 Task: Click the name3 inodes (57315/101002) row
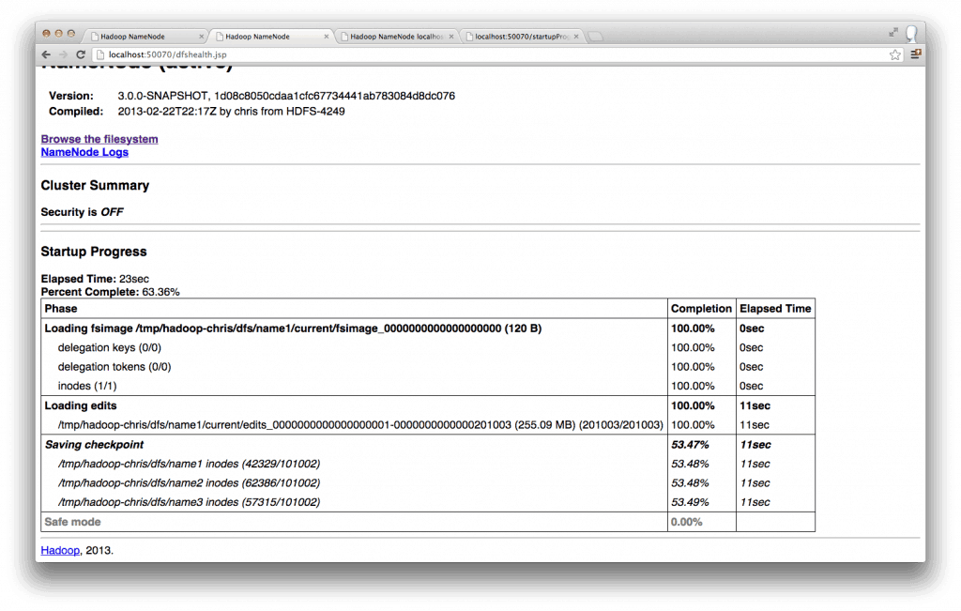pos(189,502)
